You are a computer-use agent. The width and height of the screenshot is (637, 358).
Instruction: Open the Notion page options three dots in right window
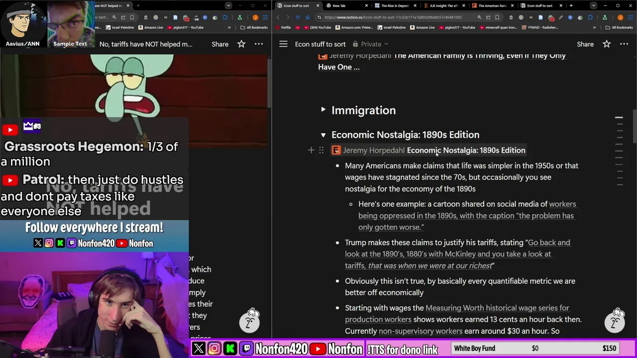point(624,44)
